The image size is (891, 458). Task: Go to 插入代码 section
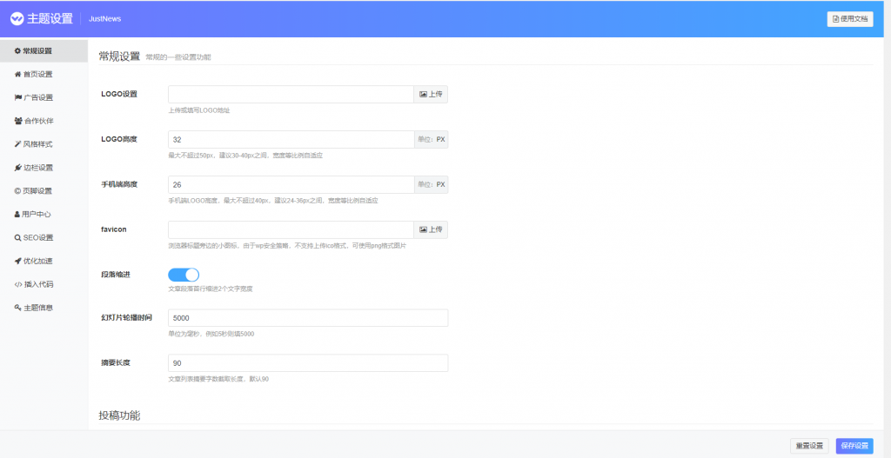tap(44, 284)
